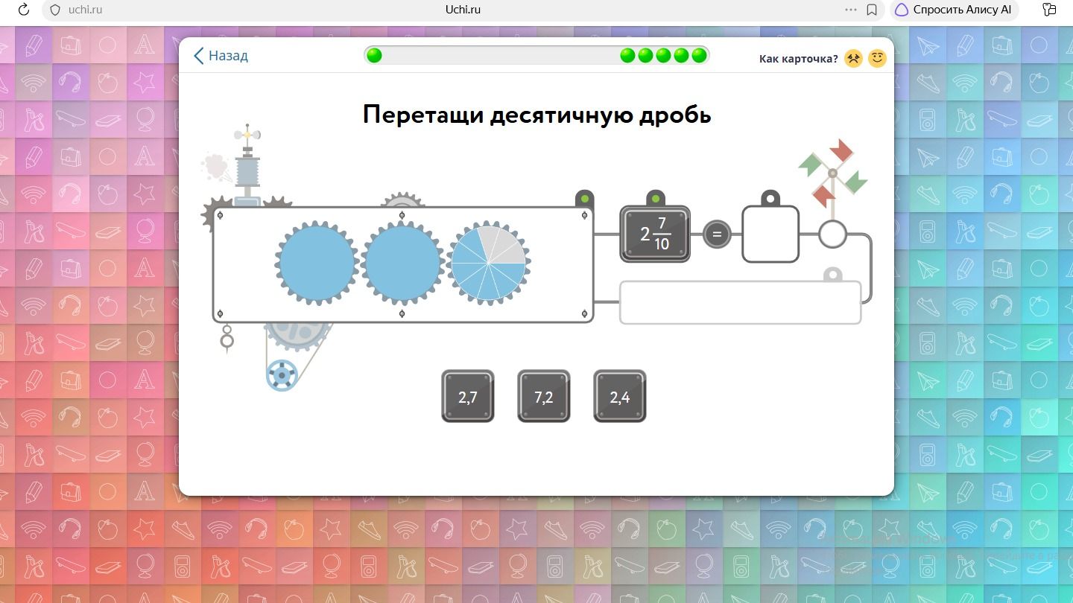Open Спросить Алису AI assistant
The image size is (1073, 603).
click(953, 10)
